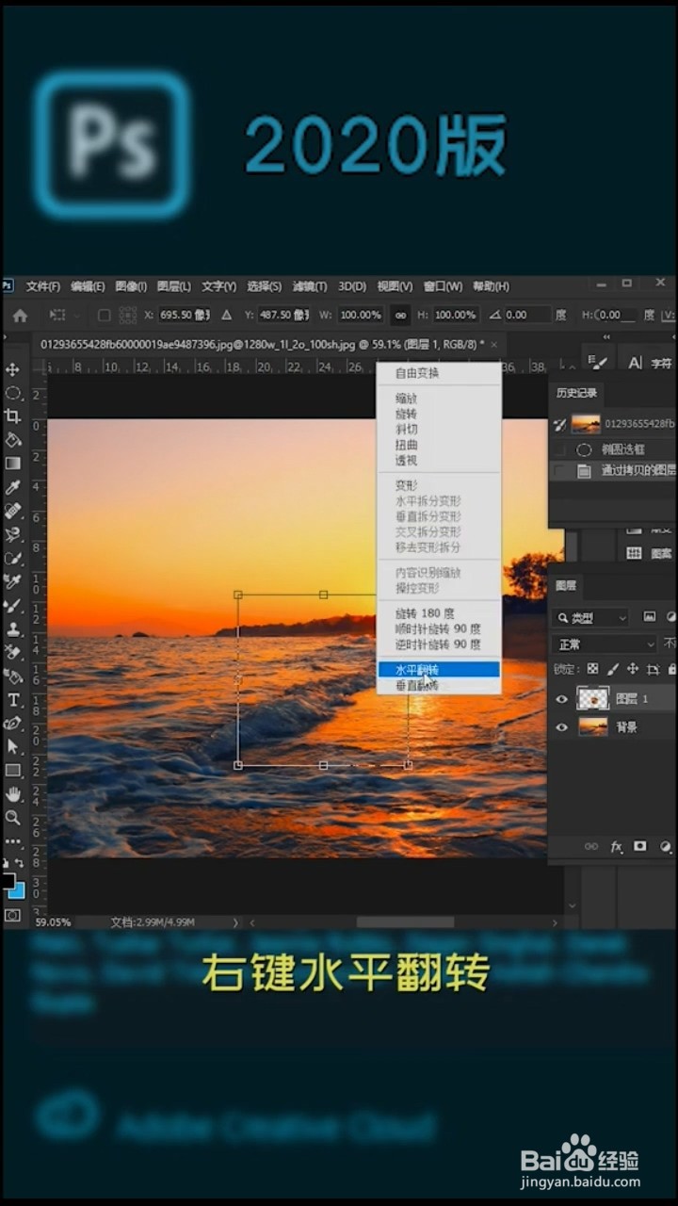Click the pixel layer filter icon
This screenshot has width=678, height=1206.
(x=650, y=617)
